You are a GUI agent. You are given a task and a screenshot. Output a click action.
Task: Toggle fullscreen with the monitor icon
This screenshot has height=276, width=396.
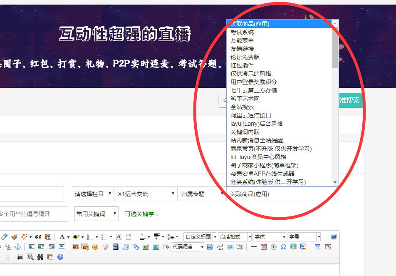click(x=334, y=237)
